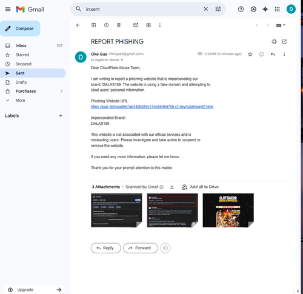Open the second attachment with red box
This screenshot has height=294, width=303.
click(x=172, y=210)
